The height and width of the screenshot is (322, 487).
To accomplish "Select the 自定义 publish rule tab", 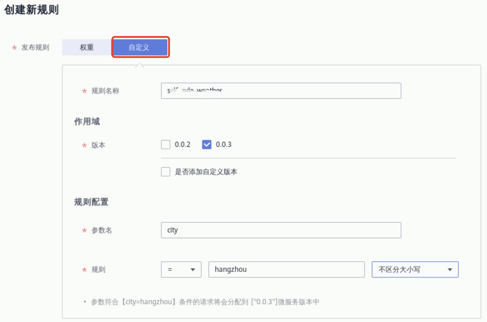I will pos(140,47).
